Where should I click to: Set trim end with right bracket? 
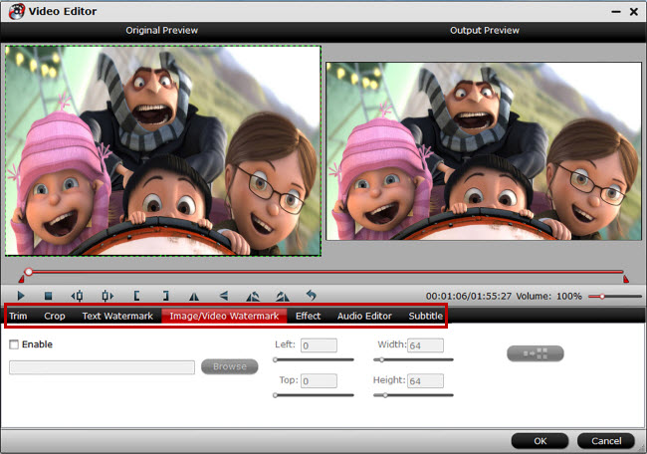tap(165, 296)
